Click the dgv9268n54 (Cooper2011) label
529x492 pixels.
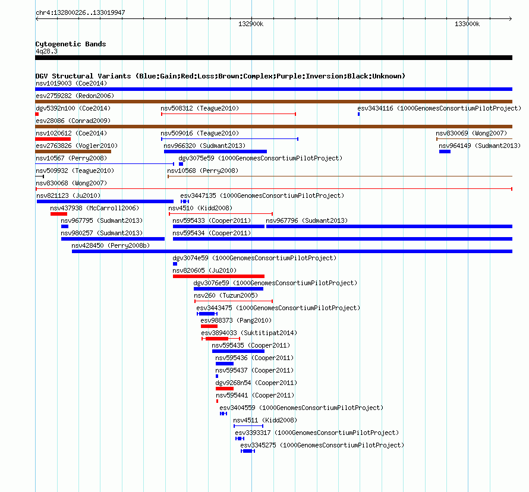(x=256, y=383)
